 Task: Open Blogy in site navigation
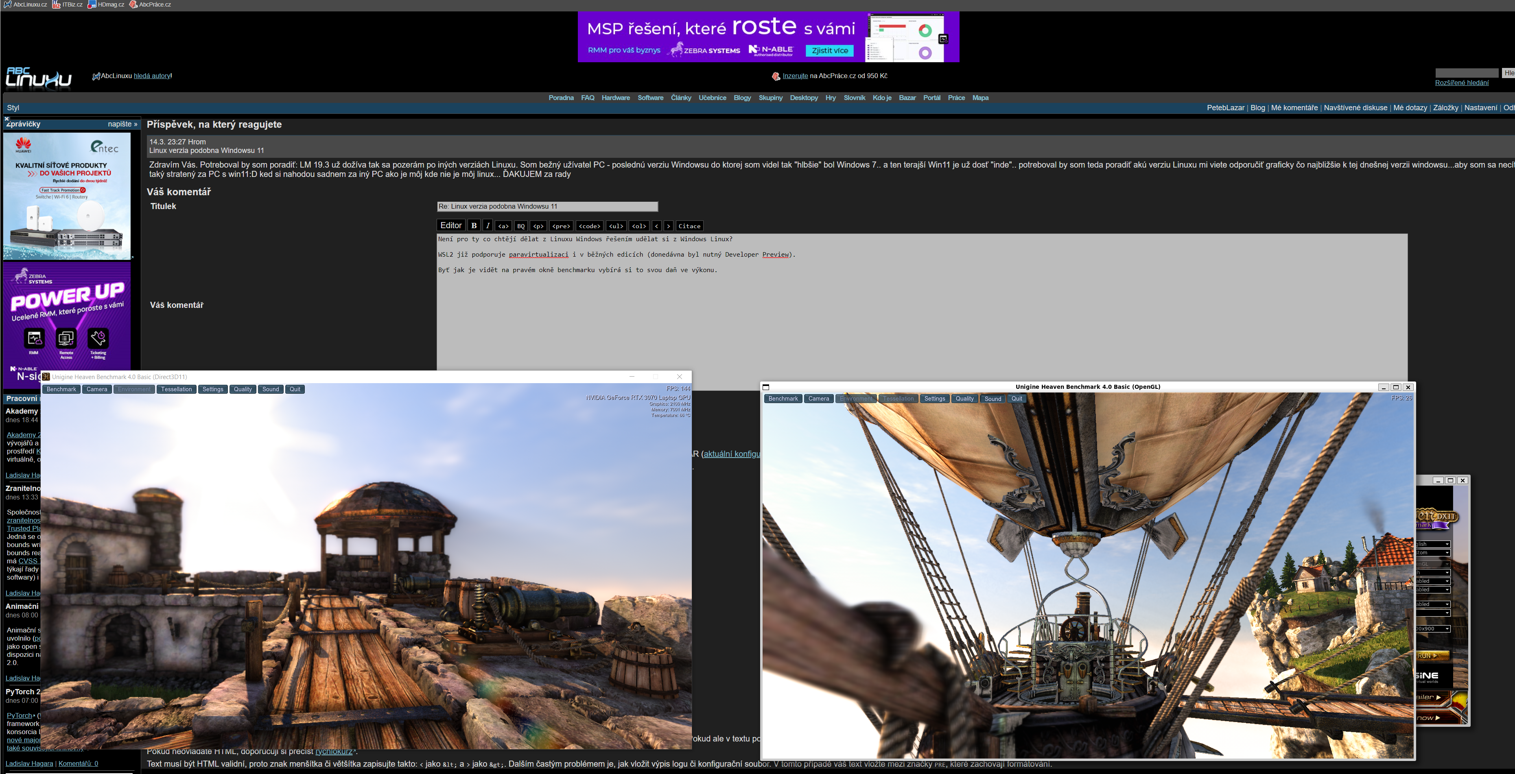(x=742, y=98)
